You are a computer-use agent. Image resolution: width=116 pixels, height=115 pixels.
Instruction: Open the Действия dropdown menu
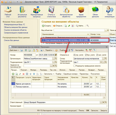(x=14, y=50)
